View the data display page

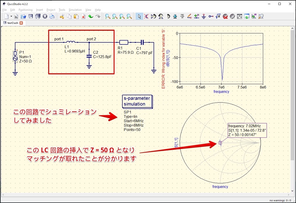point(247,16)
